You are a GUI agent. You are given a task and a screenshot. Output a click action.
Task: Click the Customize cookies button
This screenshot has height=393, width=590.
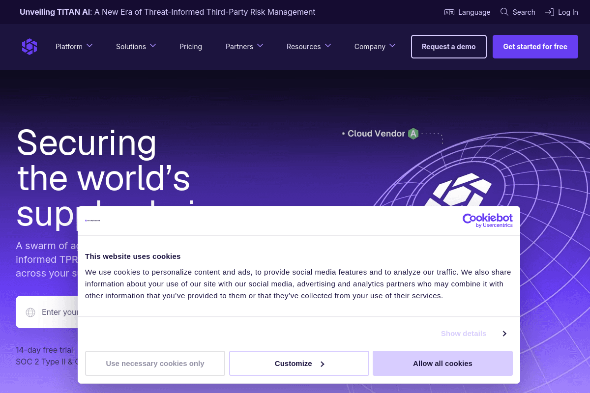(x=299, y=364)
